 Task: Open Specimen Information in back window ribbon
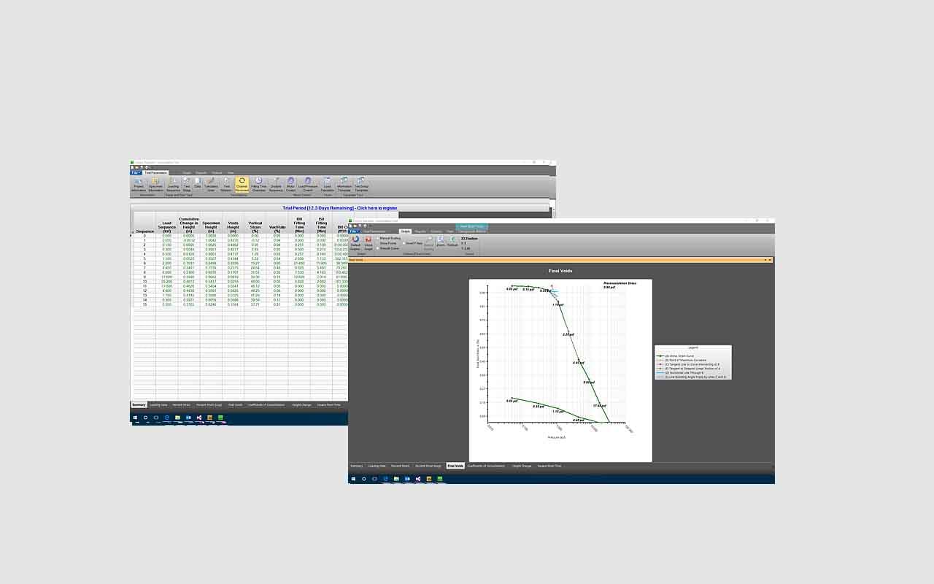[x=155, y=183]
